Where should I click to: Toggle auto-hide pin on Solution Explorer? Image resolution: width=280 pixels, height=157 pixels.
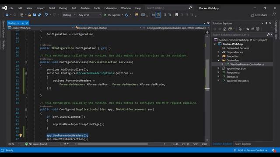[x=266, y=23]
